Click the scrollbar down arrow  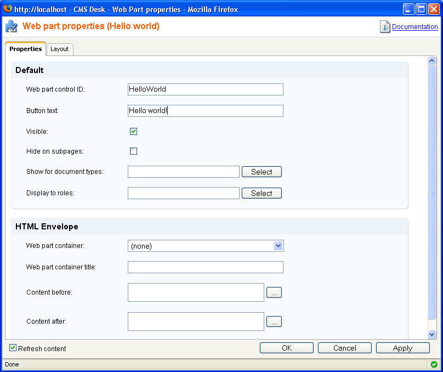[x=431, y=334]
